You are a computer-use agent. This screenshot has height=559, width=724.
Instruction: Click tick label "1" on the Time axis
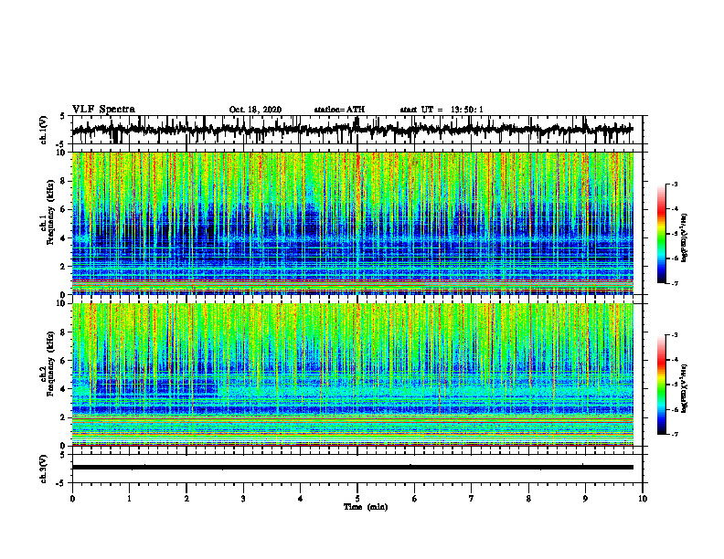129,499
